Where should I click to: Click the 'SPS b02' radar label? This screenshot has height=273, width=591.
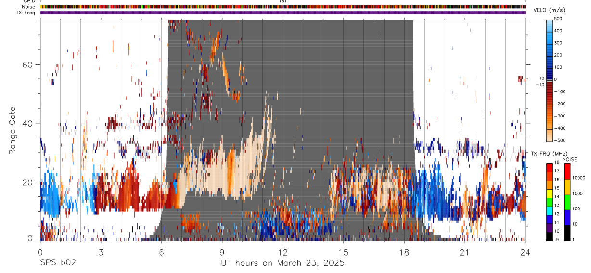[x=58, y=263]
